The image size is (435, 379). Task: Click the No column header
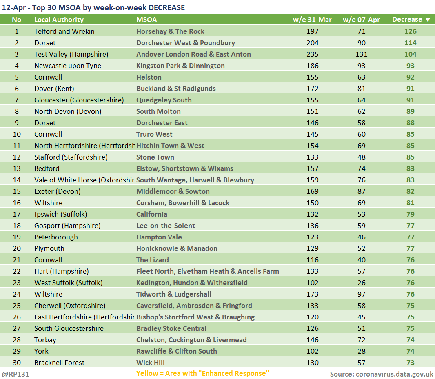click(x=16, y=20)
